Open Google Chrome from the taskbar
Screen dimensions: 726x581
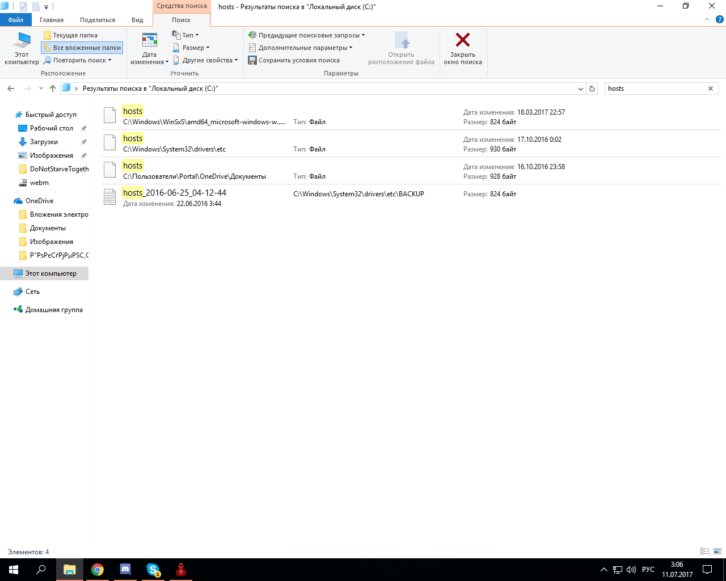tap(98, 570)
